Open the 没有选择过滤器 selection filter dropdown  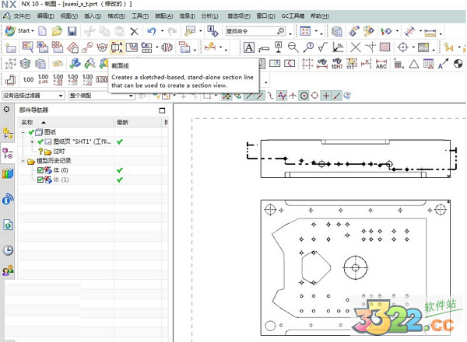point(33,96)
